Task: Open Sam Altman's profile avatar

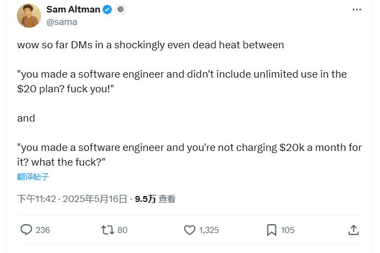Action: pos(29,15)
